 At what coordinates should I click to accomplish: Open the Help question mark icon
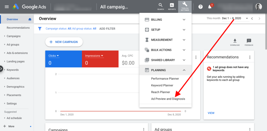click(x=201, y=7)
